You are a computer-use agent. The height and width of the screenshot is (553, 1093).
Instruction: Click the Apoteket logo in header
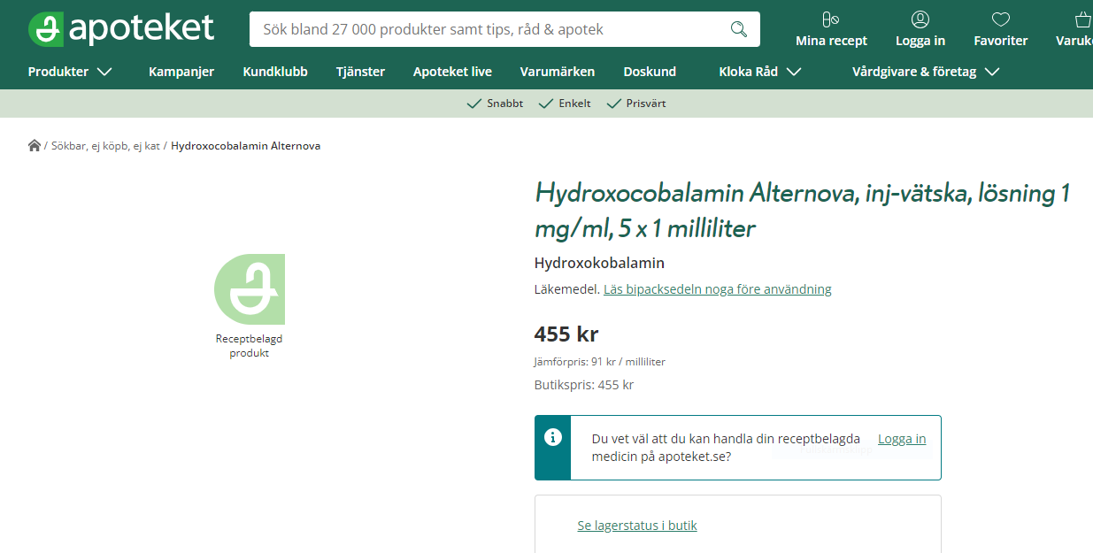[121, 29]
